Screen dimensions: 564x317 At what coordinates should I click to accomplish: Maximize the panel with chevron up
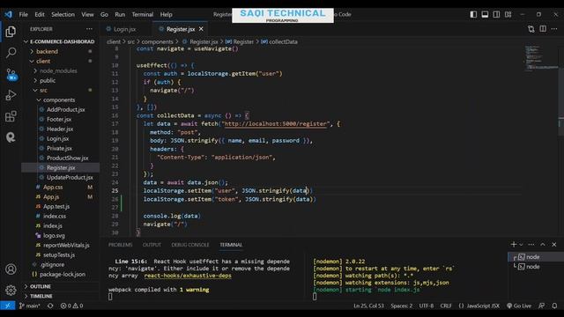tap(543, 245)
